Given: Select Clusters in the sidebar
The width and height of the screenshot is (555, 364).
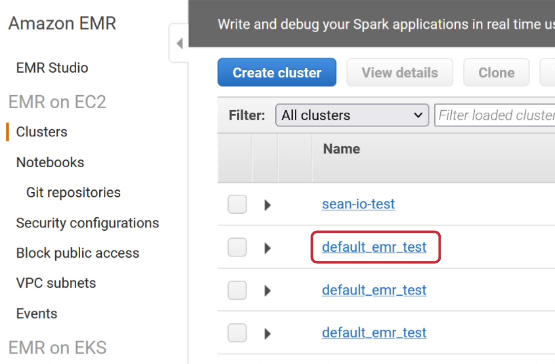Looking at the screenshot, I should 42,132.
